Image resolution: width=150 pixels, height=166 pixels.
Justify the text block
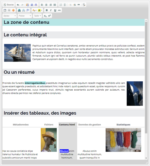click(x=55, y=5)
